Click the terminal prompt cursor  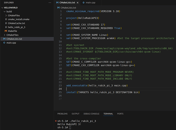70,127
